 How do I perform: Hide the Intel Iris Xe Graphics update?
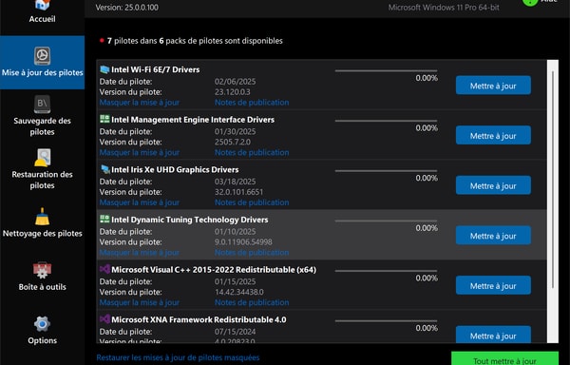tap(140, 202)
